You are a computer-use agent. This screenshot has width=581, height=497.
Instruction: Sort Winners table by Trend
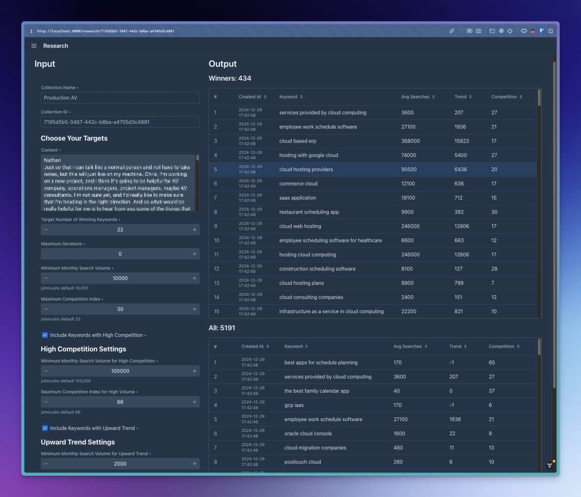[463, 97]
